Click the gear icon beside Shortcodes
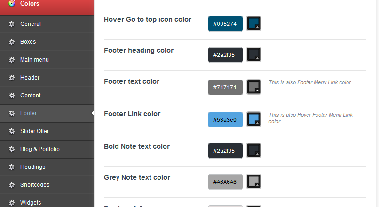The image size is (379, 207). click(x=12, y=185)
